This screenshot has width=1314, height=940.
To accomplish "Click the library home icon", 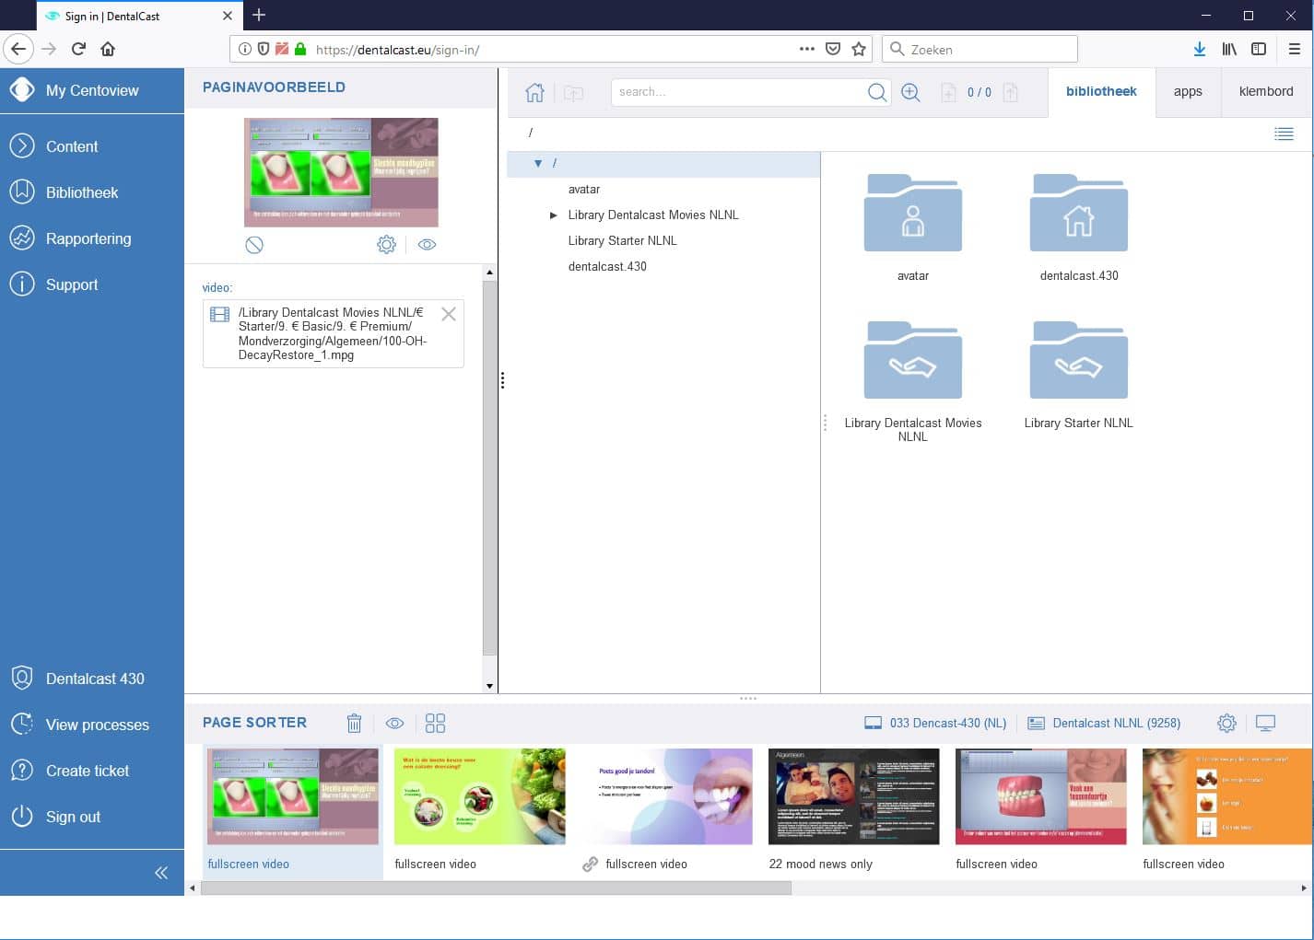I will pos(534,92).
